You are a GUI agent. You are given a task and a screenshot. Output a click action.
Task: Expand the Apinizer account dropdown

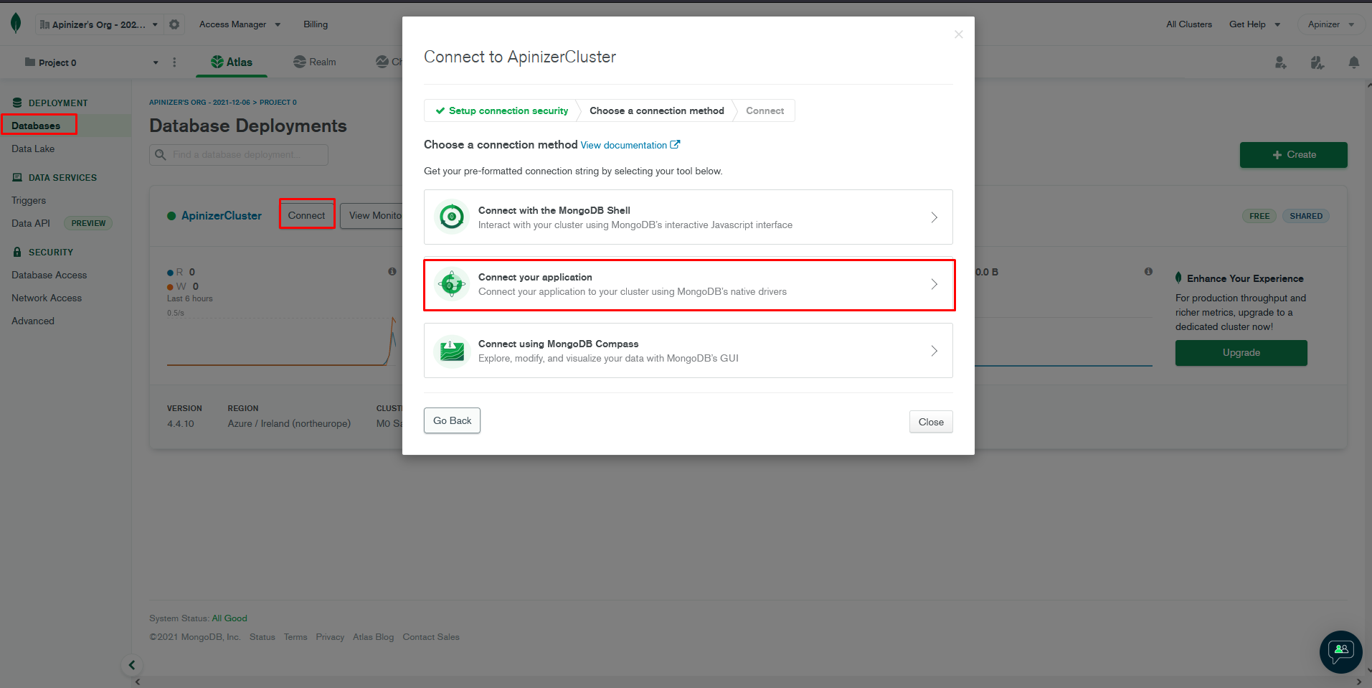(x=1330, y=24)
